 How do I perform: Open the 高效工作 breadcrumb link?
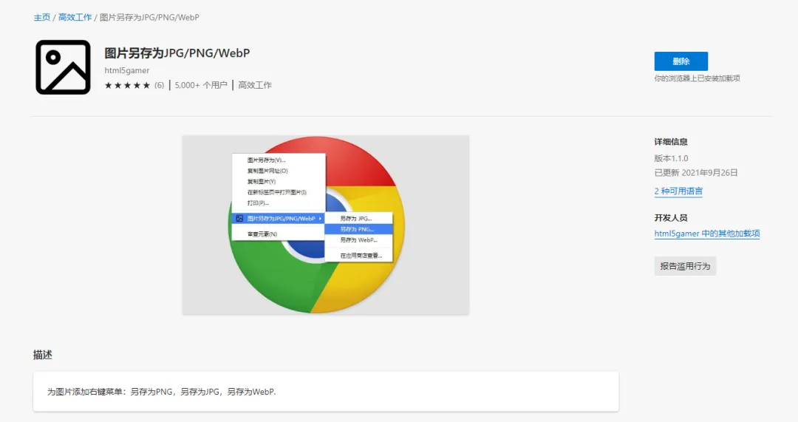pos(75,17)
